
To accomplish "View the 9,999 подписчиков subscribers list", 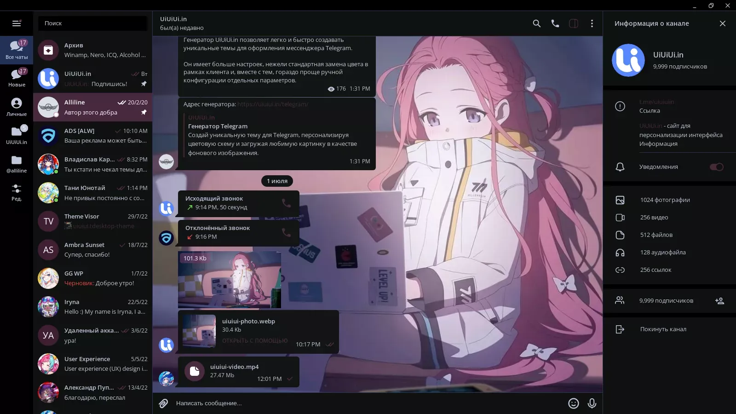I will tap(666, 301).
